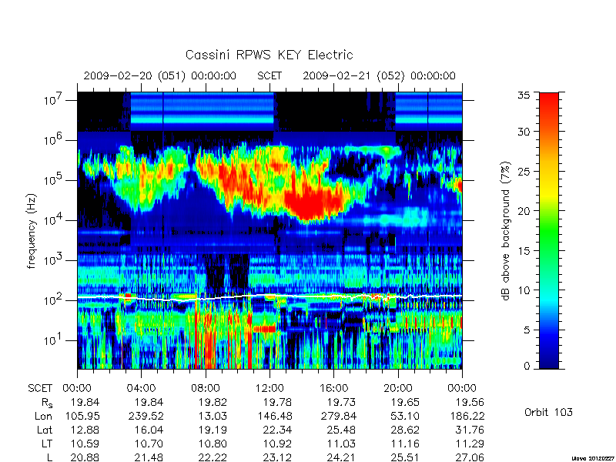This screenshot has height=462, width=616.
Task: Click the Rs value '19.82'
Action: pos(213,403)
